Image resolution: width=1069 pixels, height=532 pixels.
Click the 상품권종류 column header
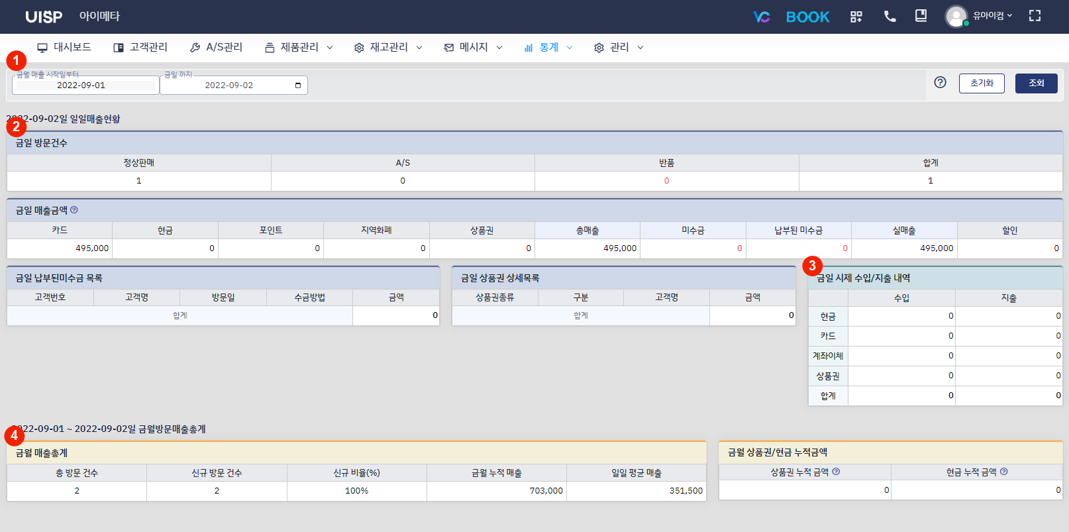click(495, 297)
